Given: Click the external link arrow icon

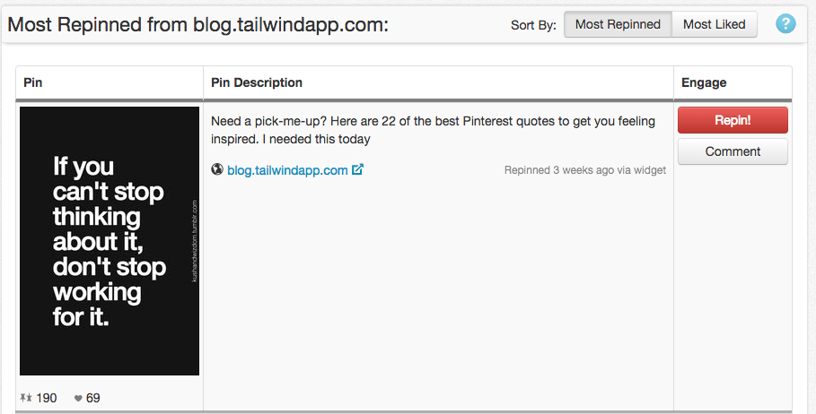Looking at the screenshot, I should [357, 169].
